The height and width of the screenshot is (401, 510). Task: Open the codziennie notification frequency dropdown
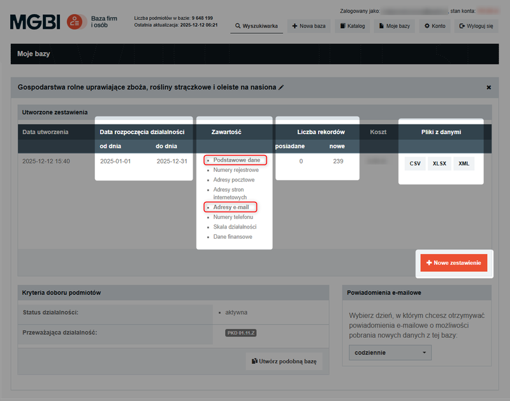coord(390,352)
